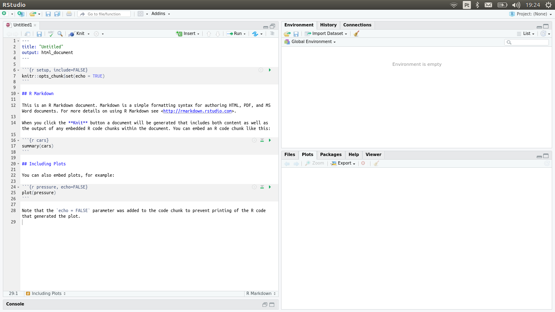Open the New File dropdown arrow
This screenshot has width=555, height=312.
click(x=12, y=14)
